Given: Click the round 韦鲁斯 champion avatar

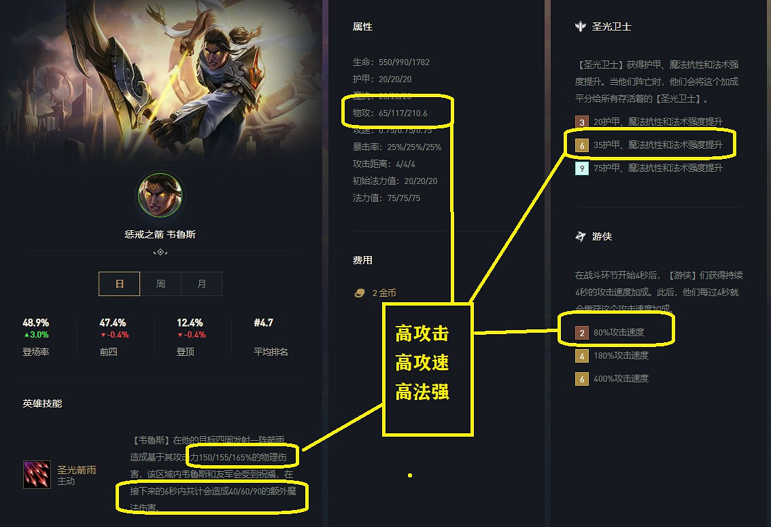Looking at the screenshot, I should [x=160, y=195].
